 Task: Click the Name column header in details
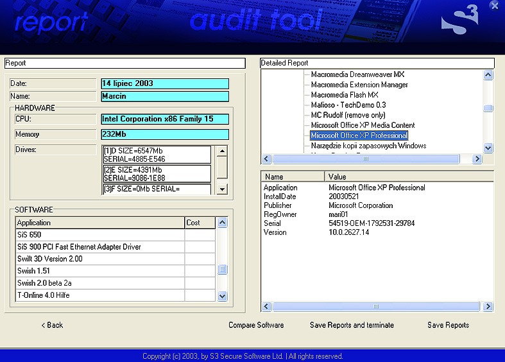click(293, 177)
